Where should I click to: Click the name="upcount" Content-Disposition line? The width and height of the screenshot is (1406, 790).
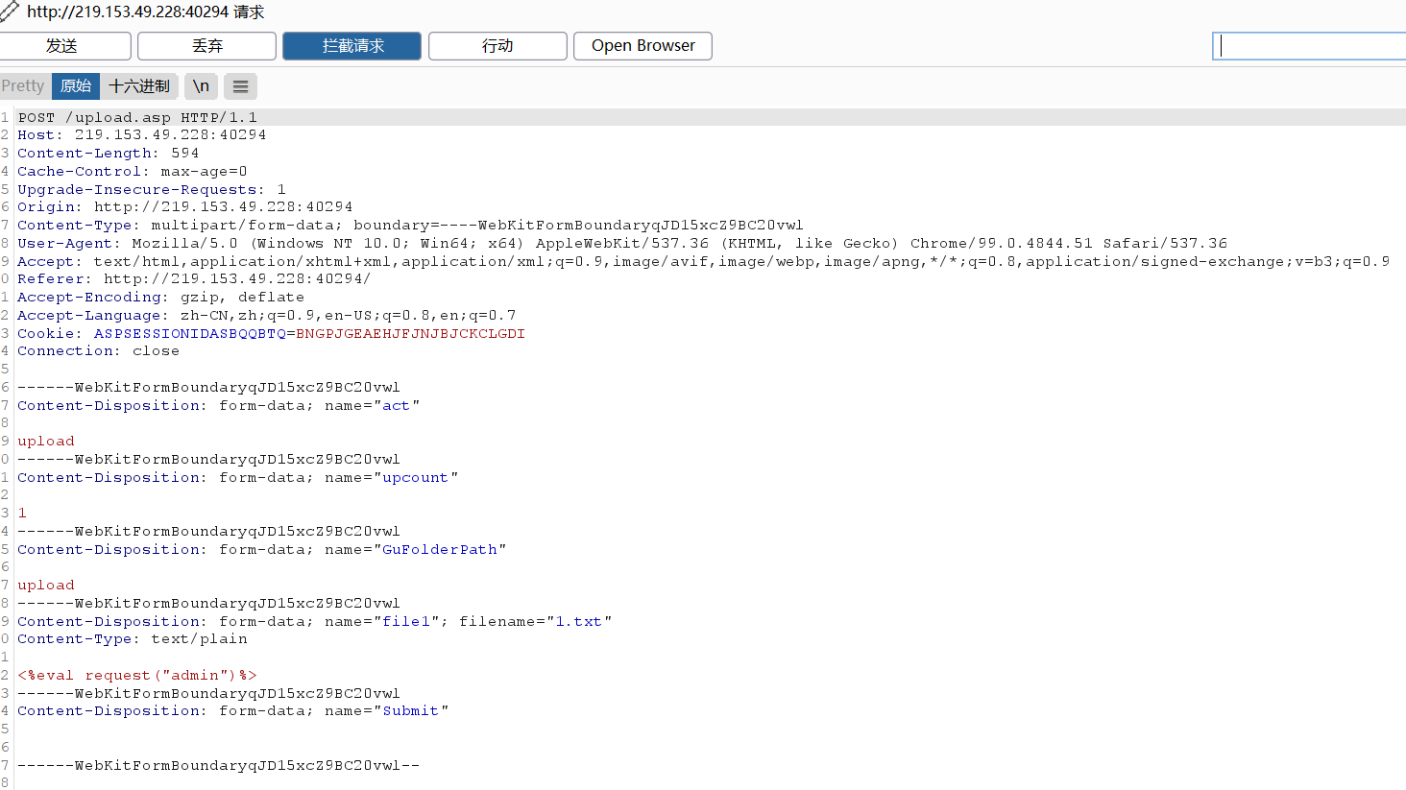(x=237, y=478)
